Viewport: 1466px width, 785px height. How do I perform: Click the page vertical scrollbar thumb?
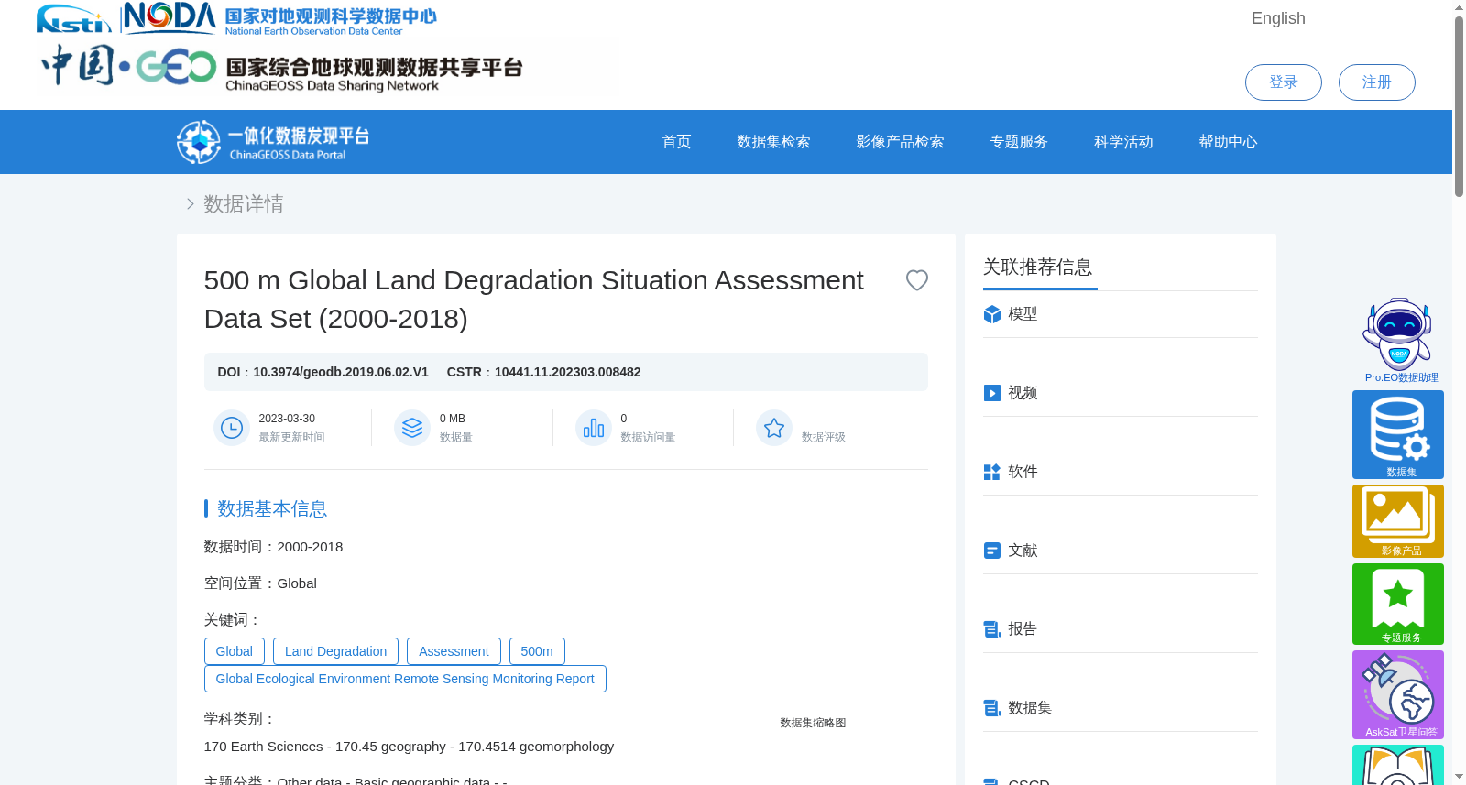1459,105
